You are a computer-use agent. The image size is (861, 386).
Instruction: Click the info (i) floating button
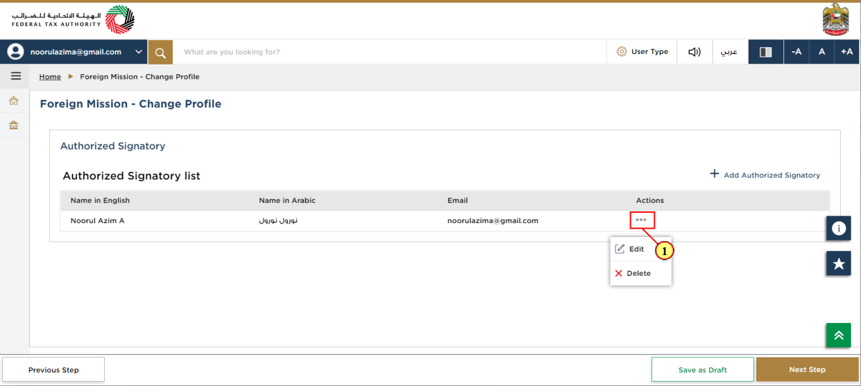click(839, 228)
